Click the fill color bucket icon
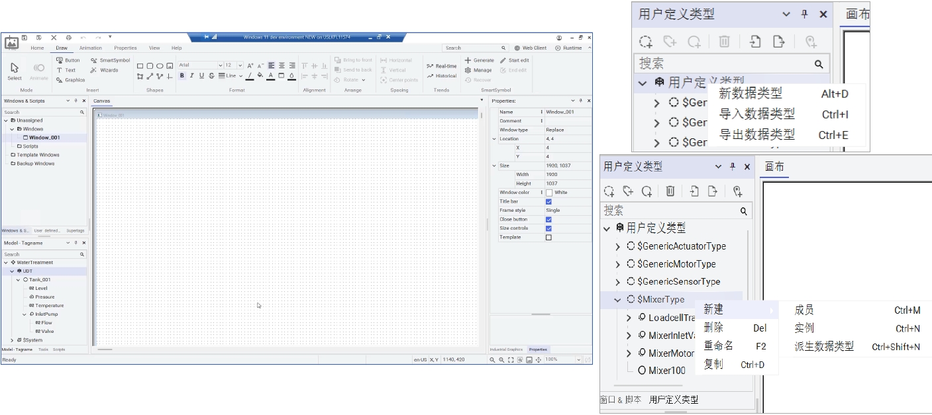932x415 pixels. click(260, 75)
